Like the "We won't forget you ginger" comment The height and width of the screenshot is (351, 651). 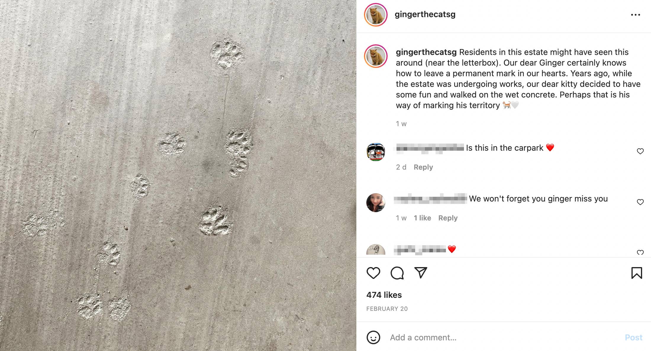pyautogui.click(x=640, y=202)
